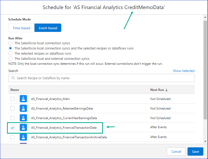Viewport: 208px width, 159px height.
Task: Click the search magnifier icon
Action: (13, 78)
